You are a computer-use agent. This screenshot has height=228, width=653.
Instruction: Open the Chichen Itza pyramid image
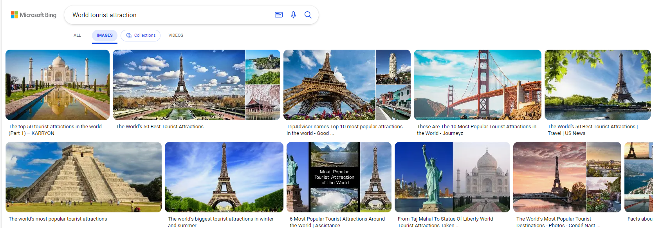pos(83,177)
